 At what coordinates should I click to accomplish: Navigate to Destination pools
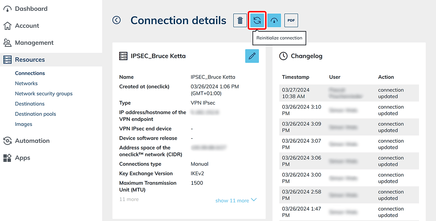[x=35, y=114]
